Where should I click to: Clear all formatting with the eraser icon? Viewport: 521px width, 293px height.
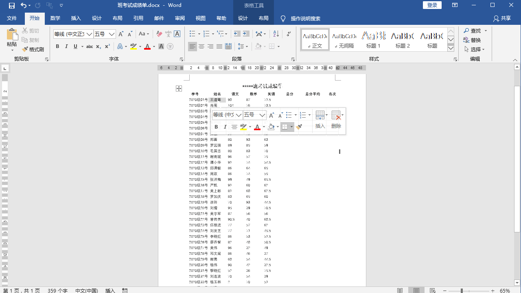tap(159, 34)
